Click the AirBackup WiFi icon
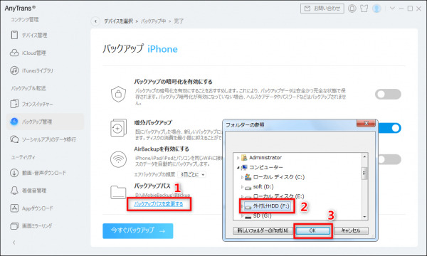Image resolution: width=427 pixels, height=256 pixels. click(118, 159)
